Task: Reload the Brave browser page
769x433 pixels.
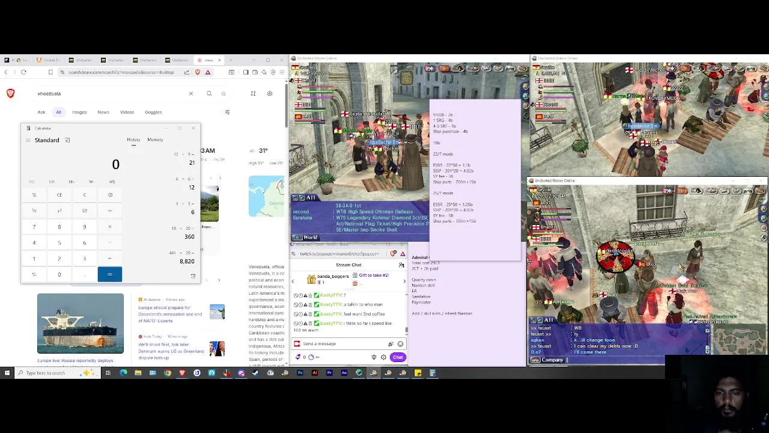Action: tap(23, 72)
